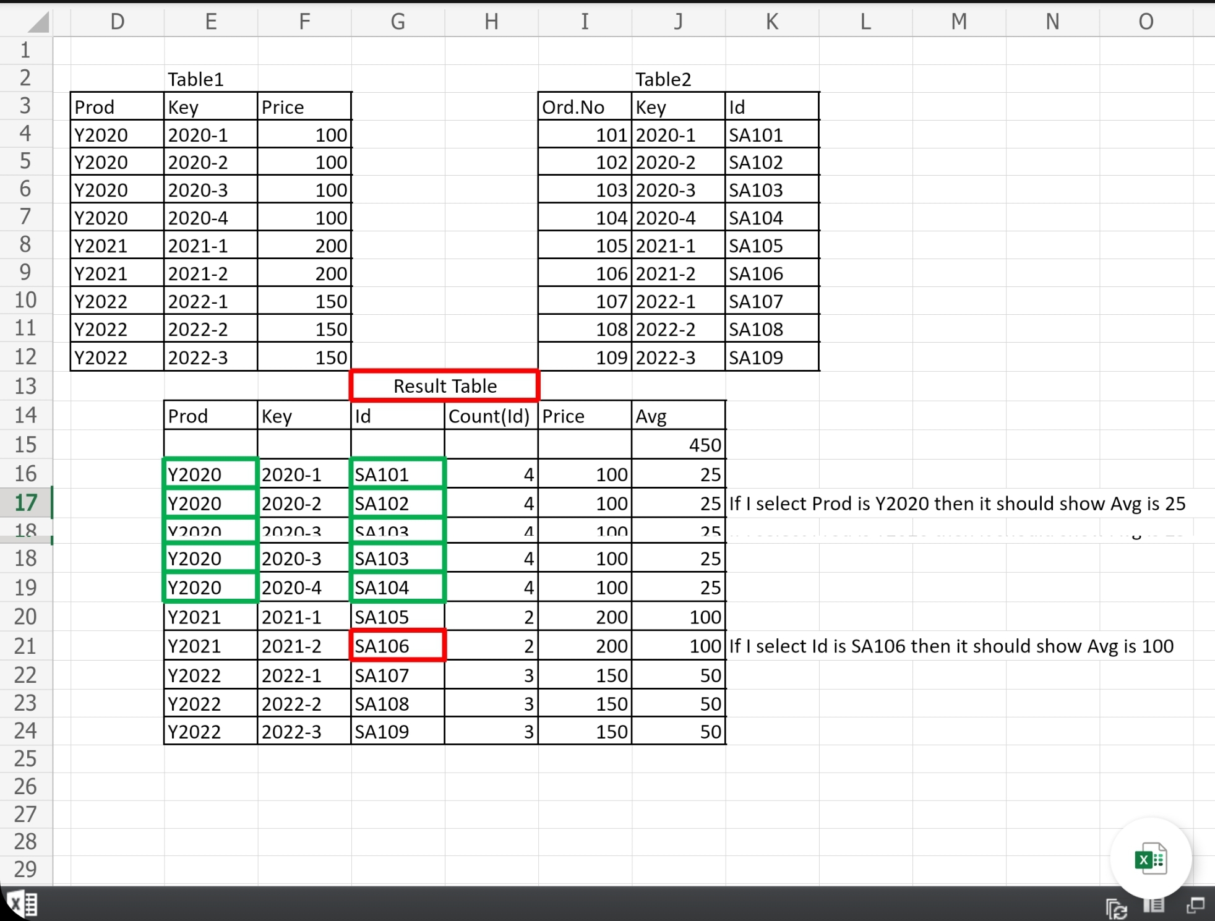The height and width of the screenshot is (921, 1215).
Task: Click the Count(Id) header in result table
Action: coord(490,416)
